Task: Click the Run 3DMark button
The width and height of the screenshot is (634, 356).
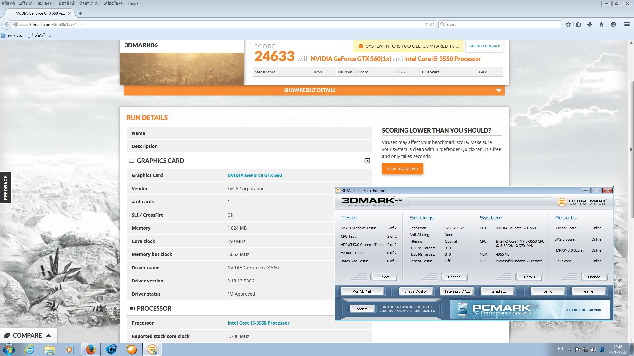Action: pos(362,291)
